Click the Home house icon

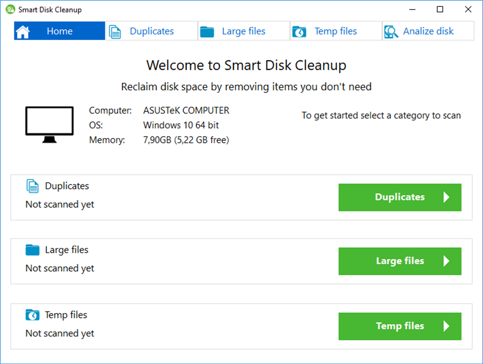coord(23,31)
